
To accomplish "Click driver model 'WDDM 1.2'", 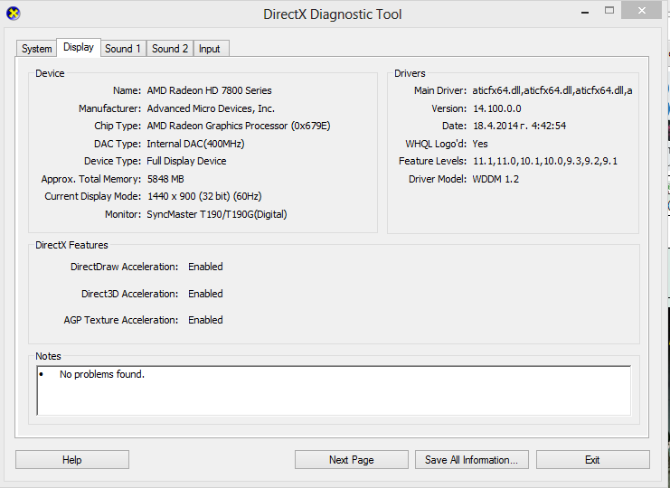I will pyautogui.click(x=495, y=179).
